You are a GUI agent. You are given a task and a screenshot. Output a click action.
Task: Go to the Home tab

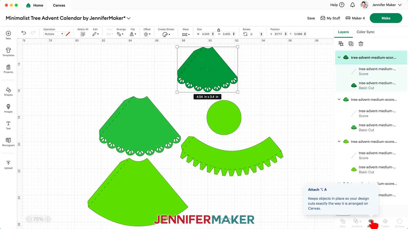pyautogui.click(x=35, y=5)
